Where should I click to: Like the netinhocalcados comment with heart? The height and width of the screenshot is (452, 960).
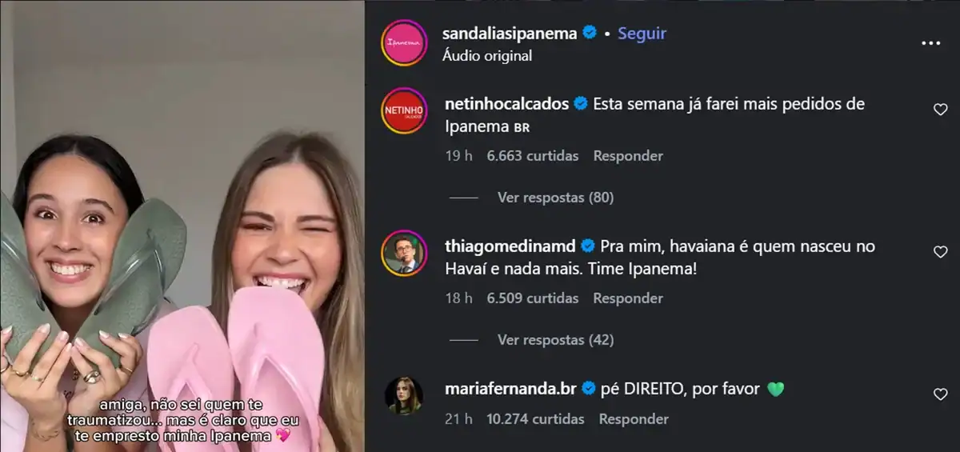(x=941, y=110)
